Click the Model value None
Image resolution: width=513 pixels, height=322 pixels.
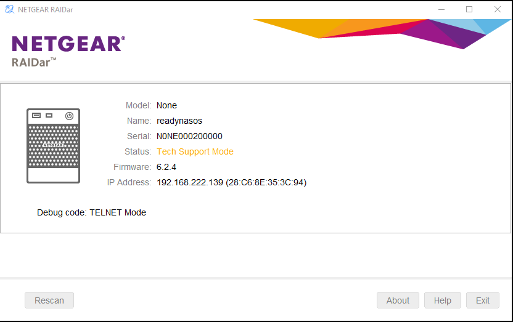166,105
